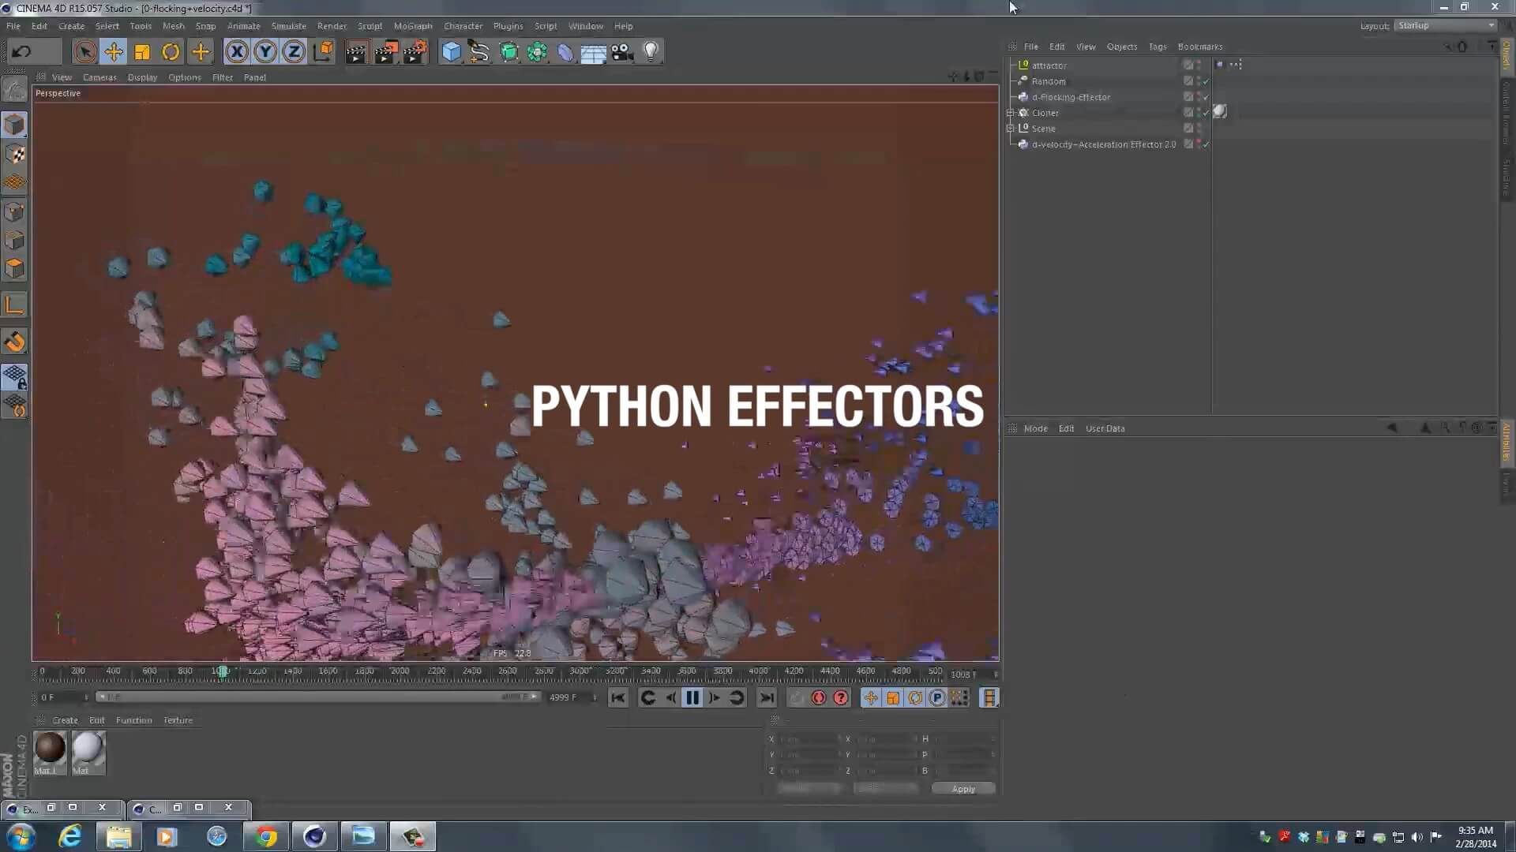Toggle the Random effector enable checkmark
Image resolution: width=1516 pixels, height=852 pixels.
pos(1206,81)
